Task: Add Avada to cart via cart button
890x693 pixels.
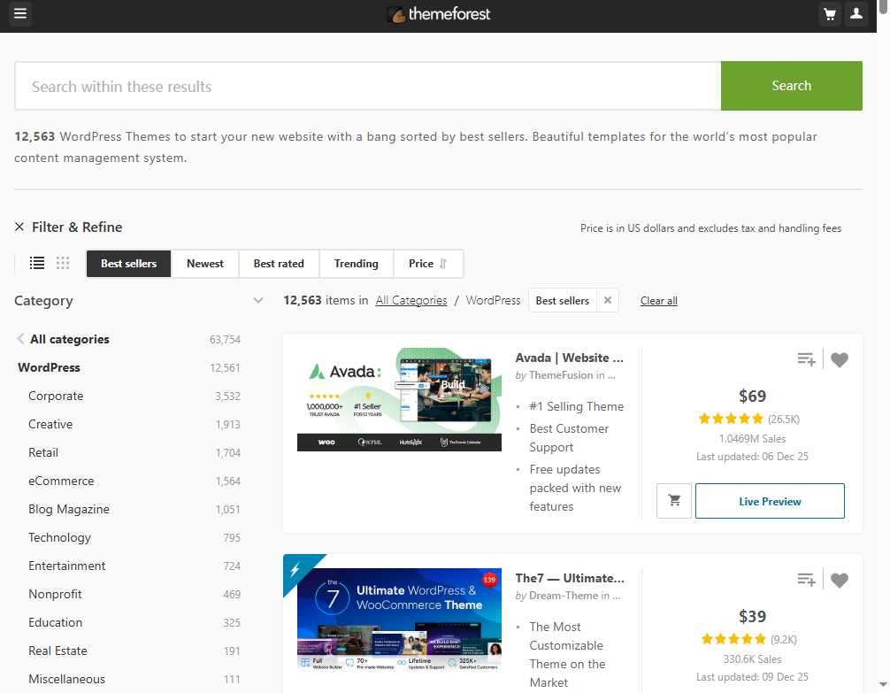Action: tap(674, 501)
